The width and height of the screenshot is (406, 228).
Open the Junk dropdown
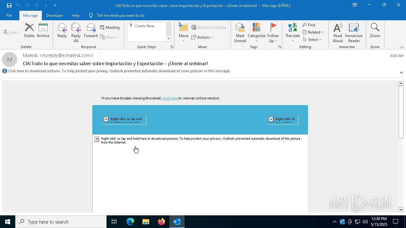12,32
